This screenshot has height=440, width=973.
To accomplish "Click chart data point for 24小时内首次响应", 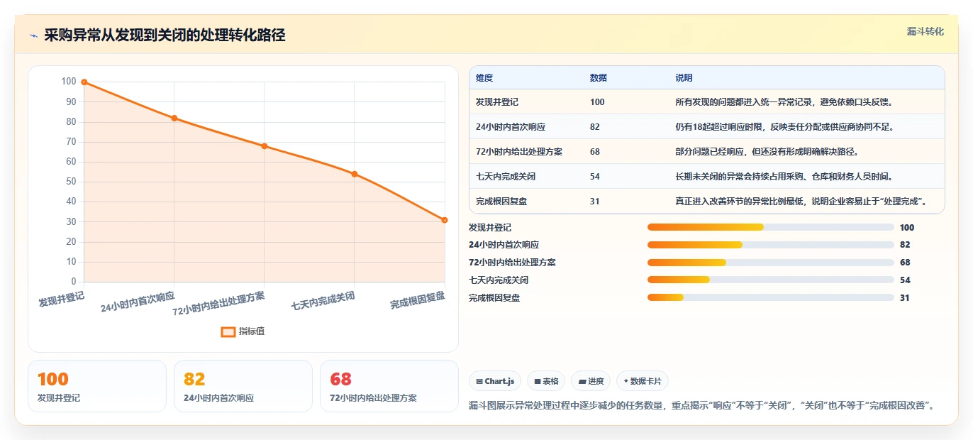I will point(174,118).
